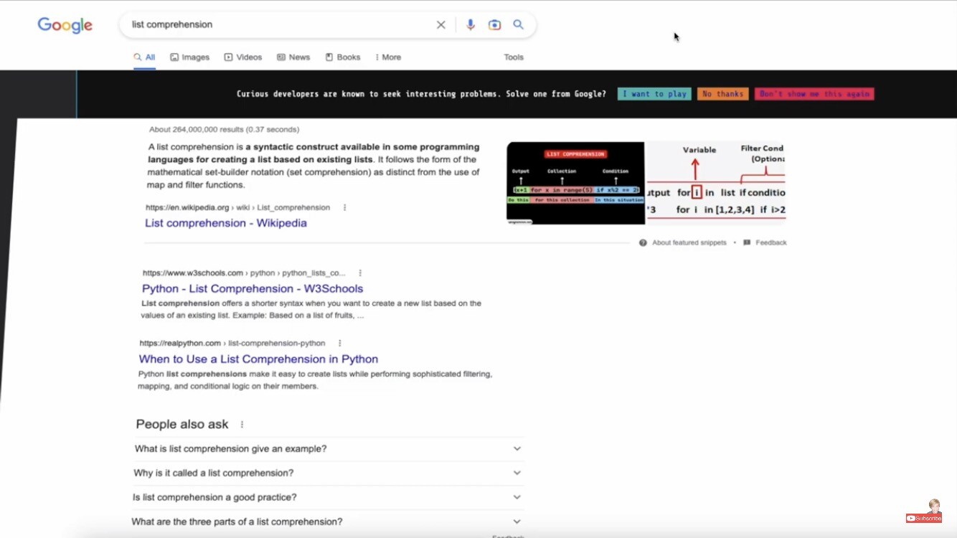Click the realpython.com breadcrumb URL
This screenshot has width=957, height=538.
[x=232, y=343]
